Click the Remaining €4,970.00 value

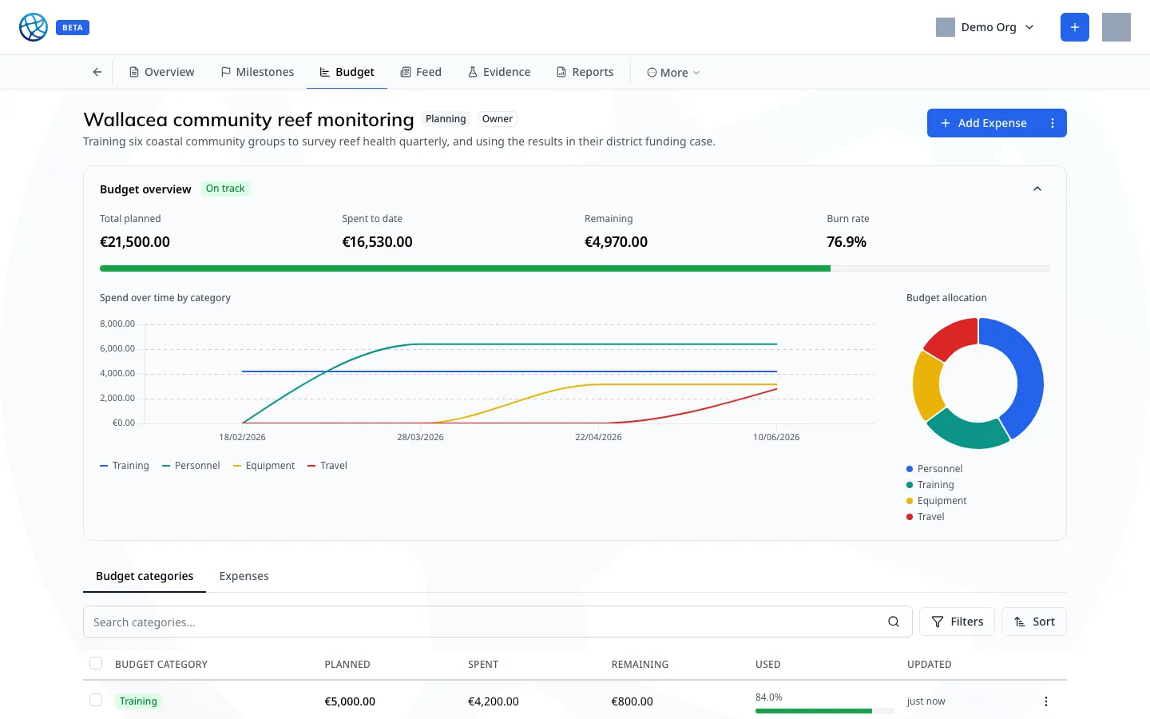click(616, 242)
